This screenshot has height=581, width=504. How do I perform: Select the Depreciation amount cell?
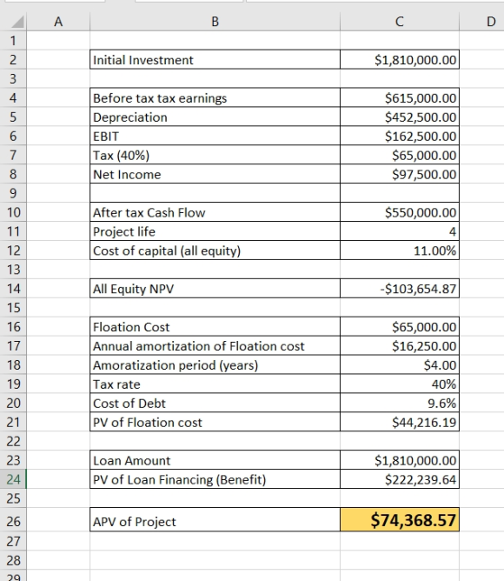click(x=400, y=117)
